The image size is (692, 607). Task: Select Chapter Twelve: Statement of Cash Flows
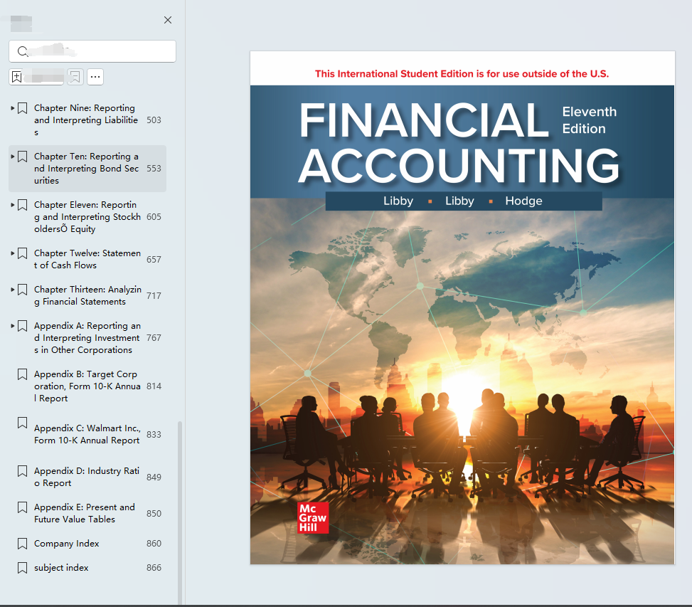coord(87,259)
